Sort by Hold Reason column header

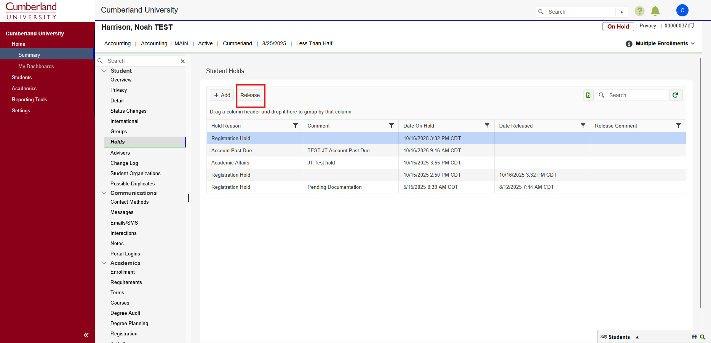pos(226,126)
